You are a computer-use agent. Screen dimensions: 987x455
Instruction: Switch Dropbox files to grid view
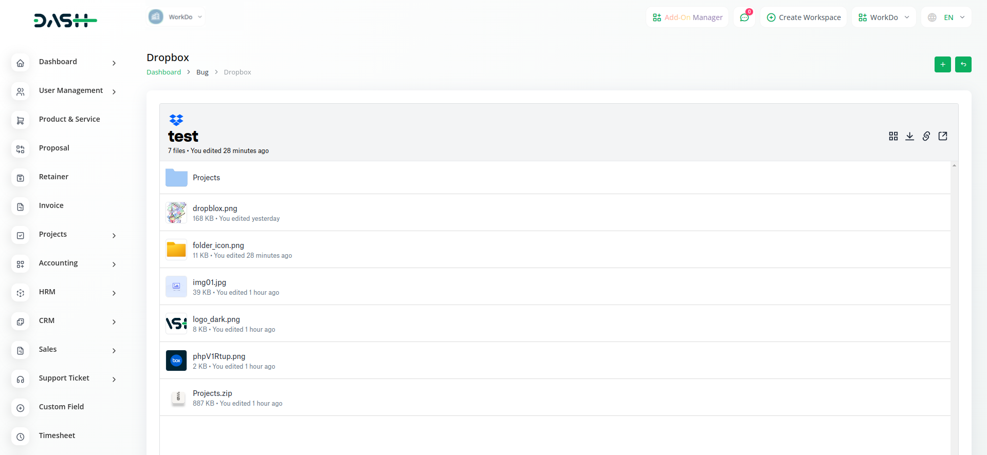pos(893,136)
